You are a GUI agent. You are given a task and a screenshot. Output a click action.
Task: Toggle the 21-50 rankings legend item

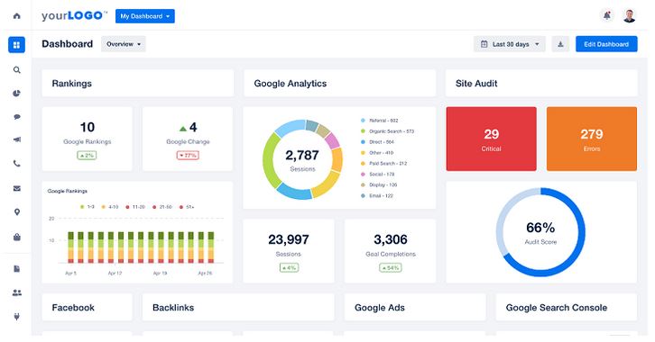click(x=162, y=207)
